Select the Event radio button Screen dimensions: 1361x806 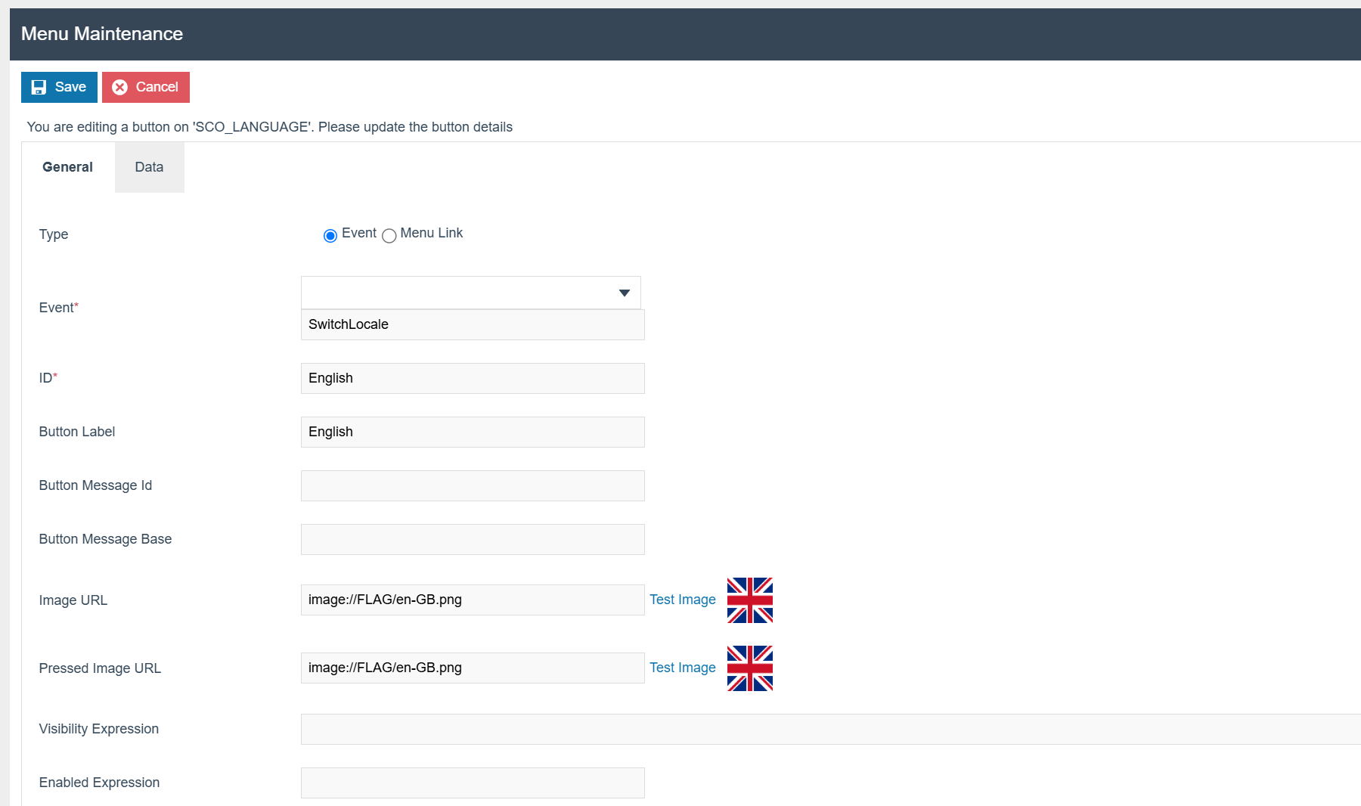coord(330,236)
